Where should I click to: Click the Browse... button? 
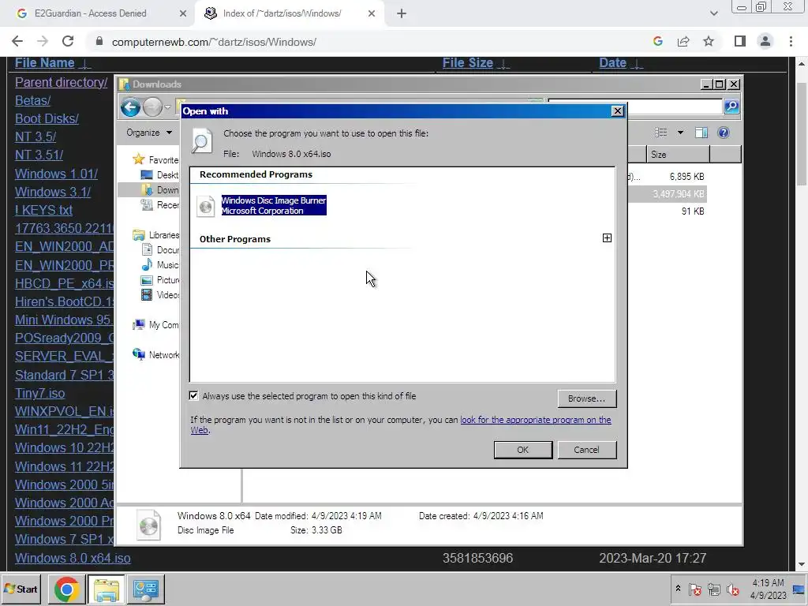click(x=586, y=398)
